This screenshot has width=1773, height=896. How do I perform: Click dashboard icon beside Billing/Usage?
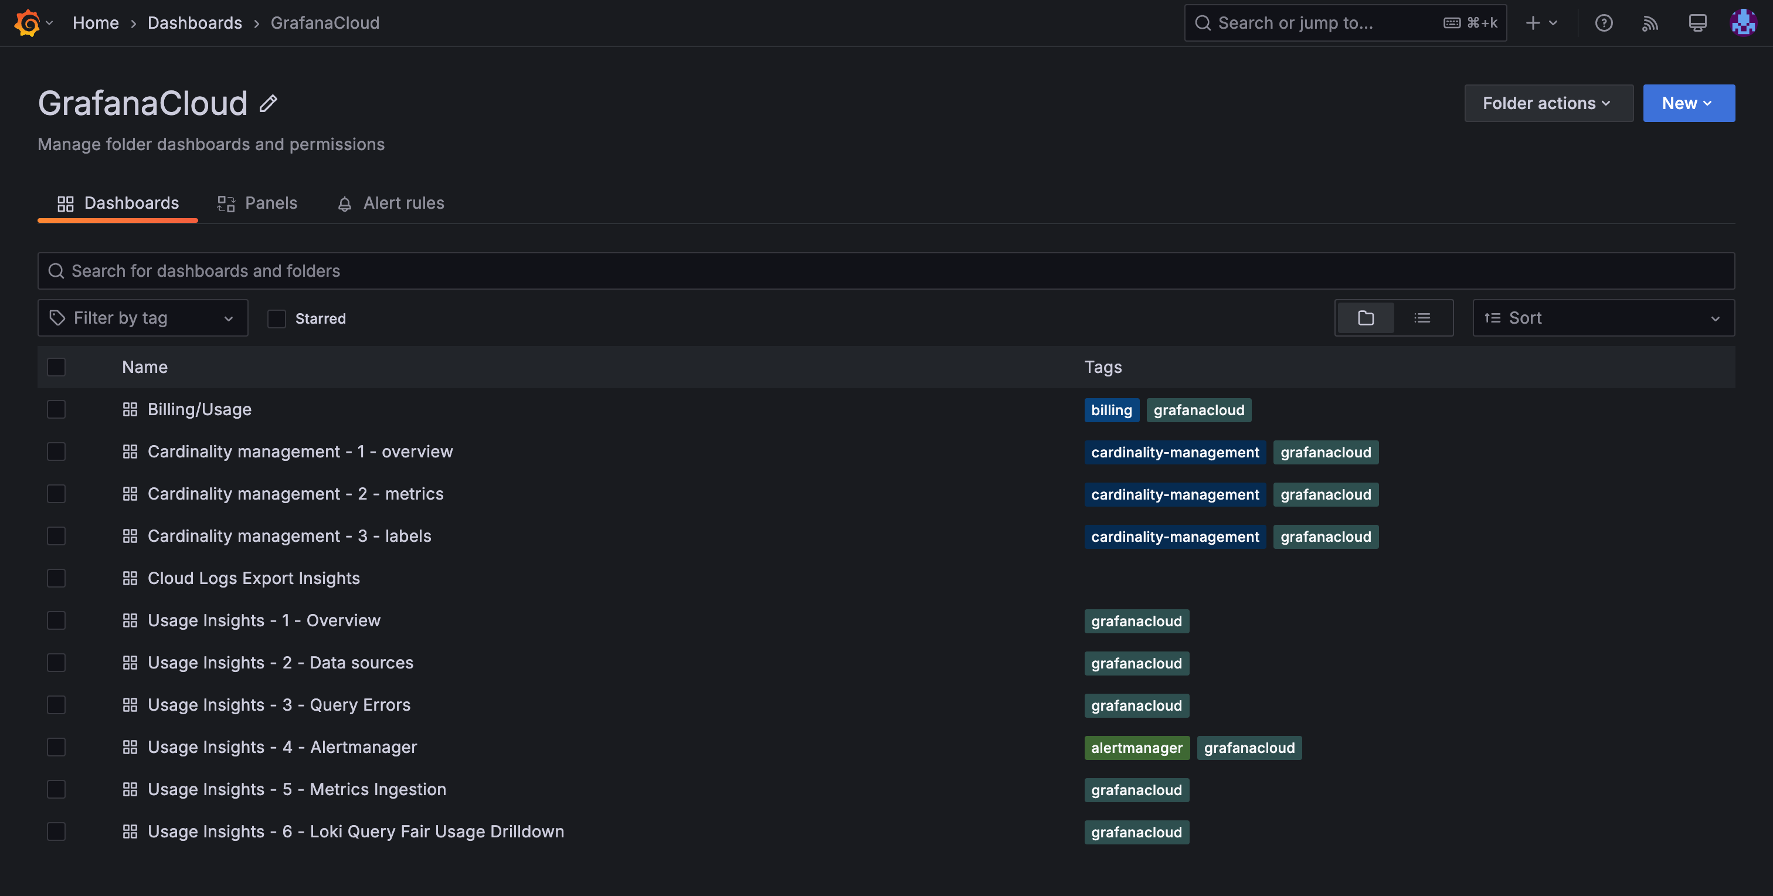(130, 409)
